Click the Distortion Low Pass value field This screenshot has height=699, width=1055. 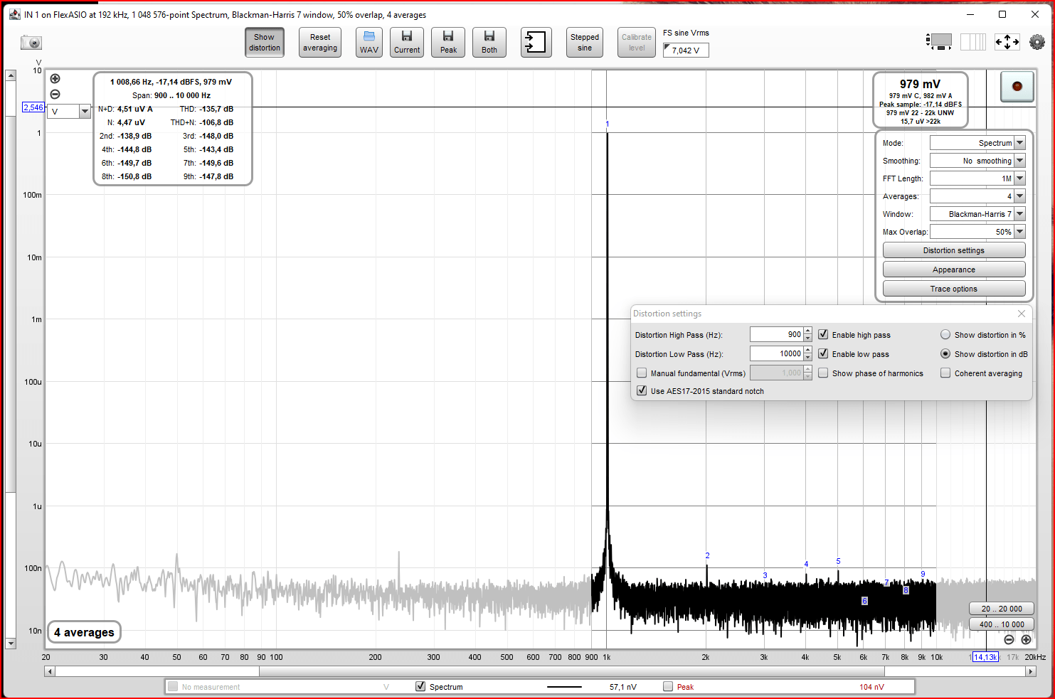[776, 353]
